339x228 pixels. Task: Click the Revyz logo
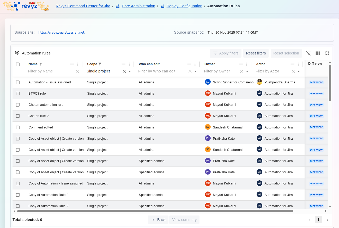click(26, 6)
